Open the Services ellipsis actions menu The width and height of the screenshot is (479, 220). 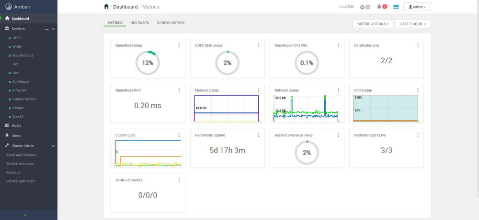[x=47, y=29]
